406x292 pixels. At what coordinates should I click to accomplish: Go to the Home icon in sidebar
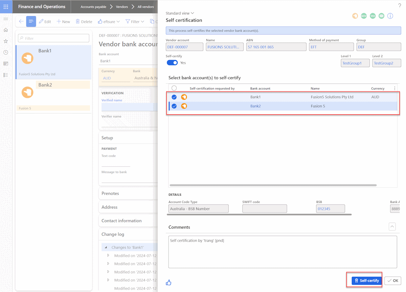[x=6, y=30]
